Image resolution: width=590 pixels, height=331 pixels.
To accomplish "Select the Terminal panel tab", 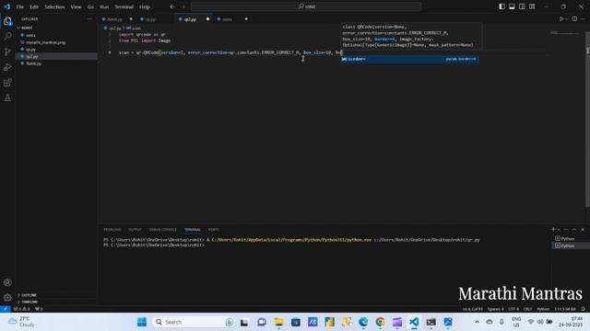I will coord(193,230).
